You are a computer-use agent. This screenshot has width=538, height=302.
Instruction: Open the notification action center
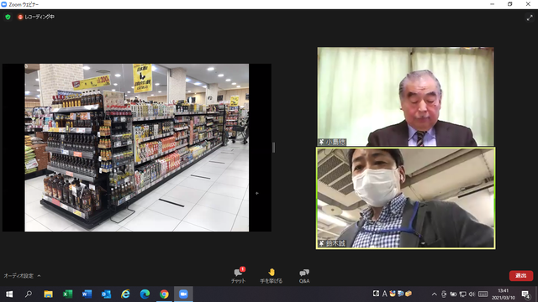point(525,294)
